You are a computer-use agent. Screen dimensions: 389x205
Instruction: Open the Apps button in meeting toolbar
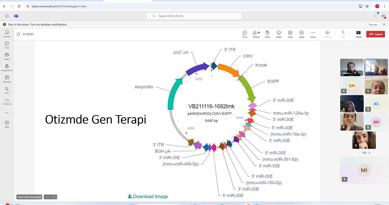coord(302,34)
